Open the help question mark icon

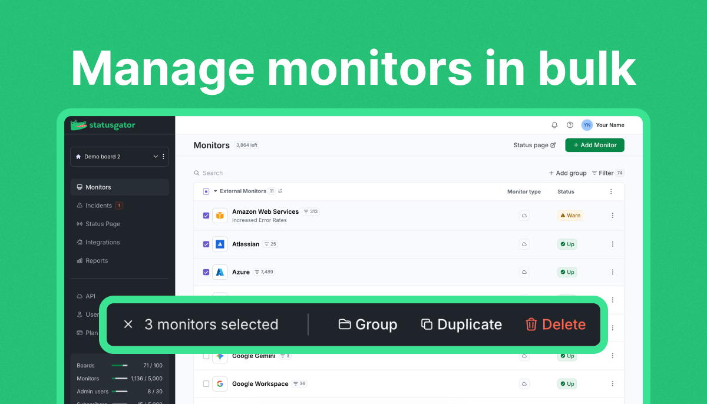[x=570, y=125]
